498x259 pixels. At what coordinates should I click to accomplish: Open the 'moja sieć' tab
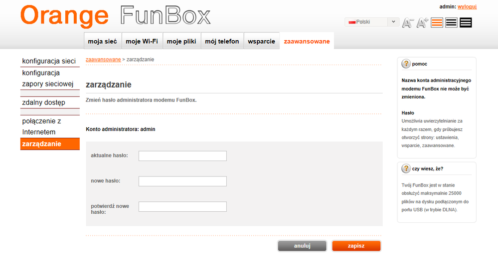pos(102,41)
